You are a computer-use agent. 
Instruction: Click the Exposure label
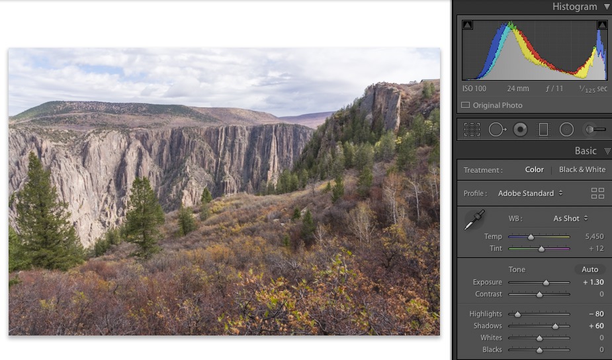(487, 282)
